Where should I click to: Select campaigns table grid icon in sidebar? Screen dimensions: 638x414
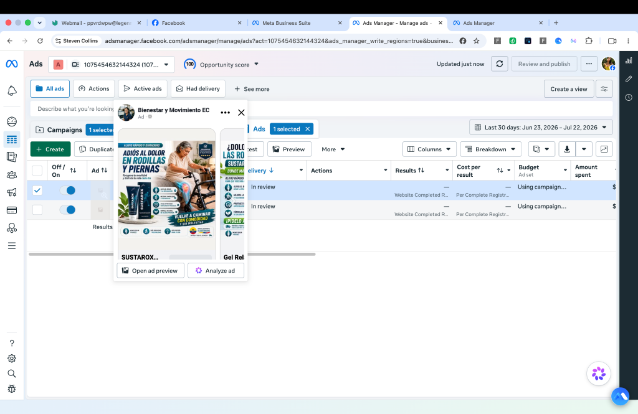12,139
